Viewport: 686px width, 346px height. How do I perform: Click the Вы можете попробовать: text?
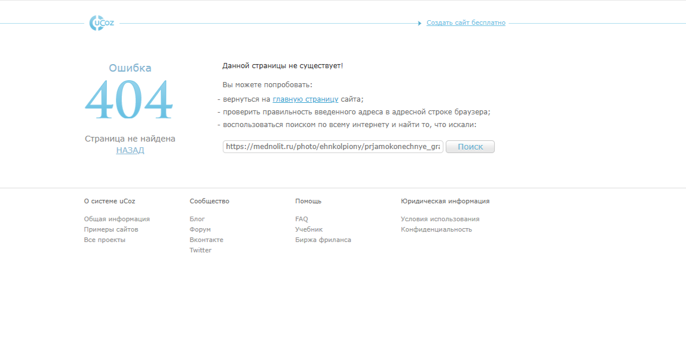(267, 84)
